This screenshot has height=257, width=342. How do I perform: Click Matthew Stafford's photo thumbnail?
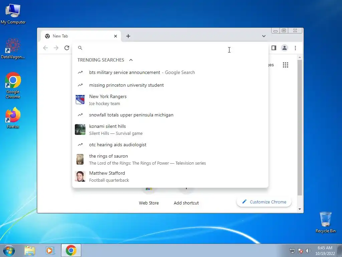coord(80,176)
